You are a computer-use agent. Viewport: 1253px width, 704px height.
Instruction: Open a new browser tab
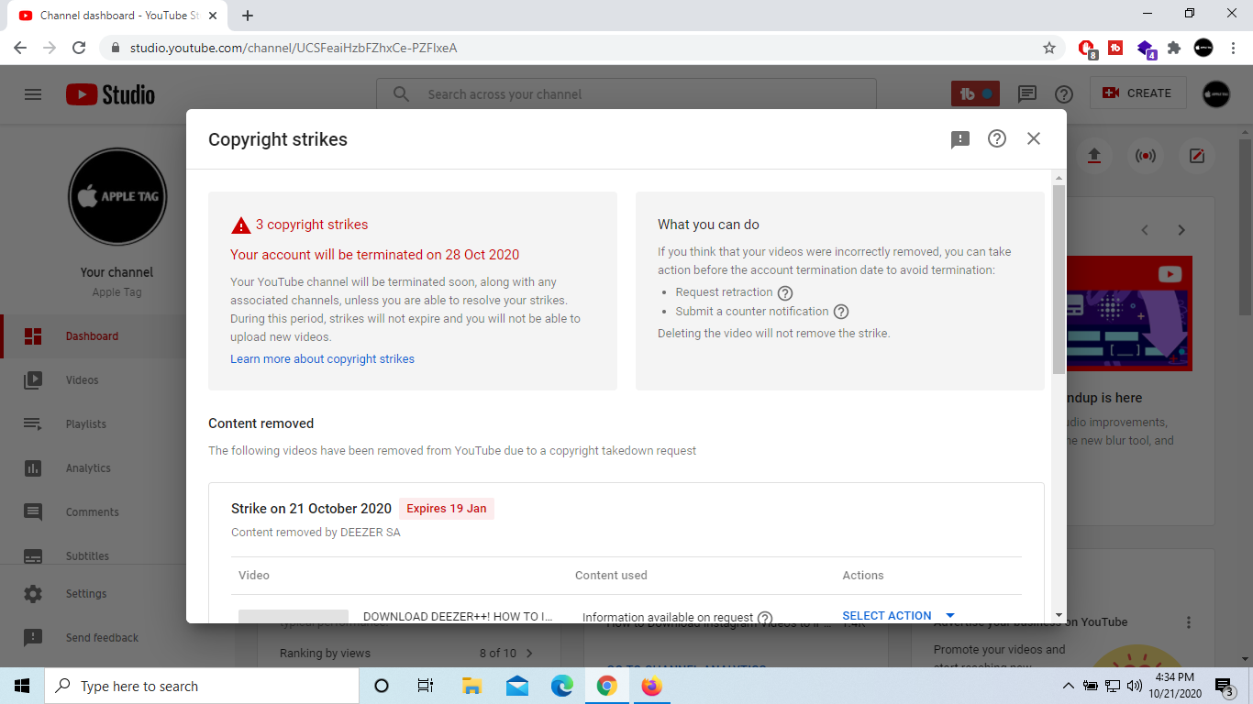pyautogui.click(x=248, y=16)
